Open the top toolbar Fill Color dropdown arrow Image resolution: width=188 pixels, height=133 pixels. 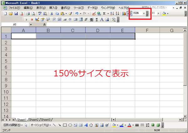168,13
